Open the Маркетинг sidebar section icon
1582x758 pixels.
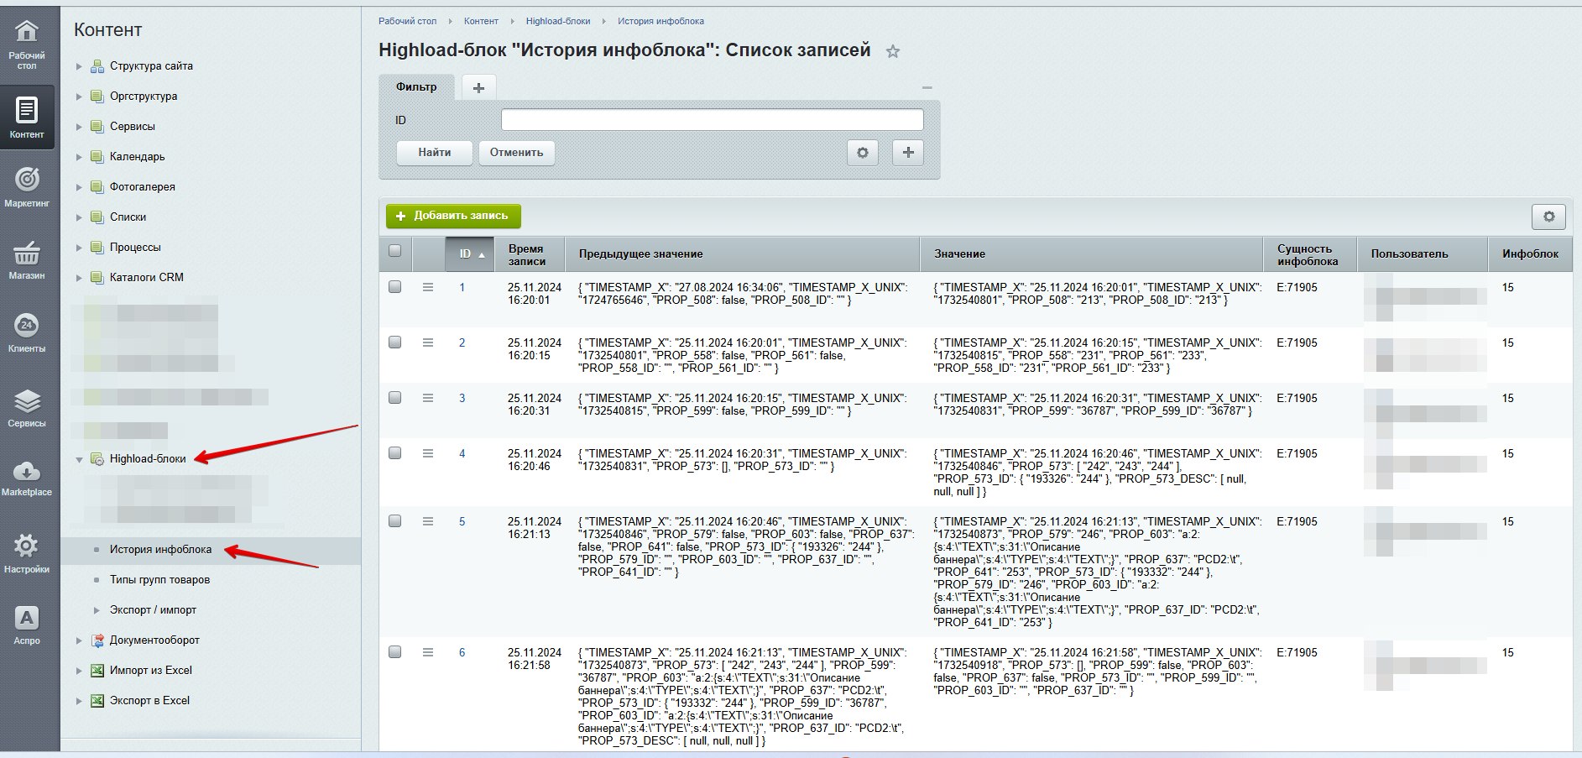click(x=27, y=180)
